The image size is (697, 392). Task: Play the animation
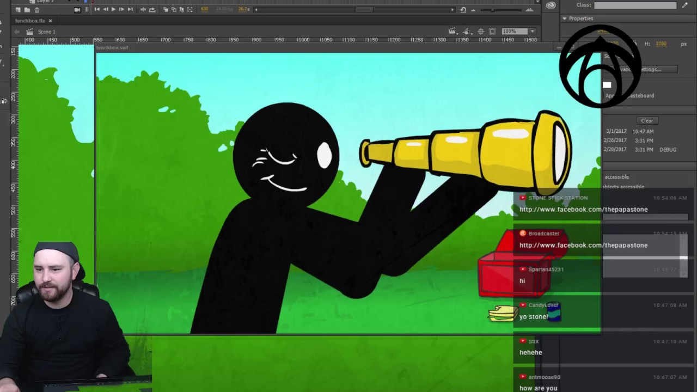click(x=113, y=9)
